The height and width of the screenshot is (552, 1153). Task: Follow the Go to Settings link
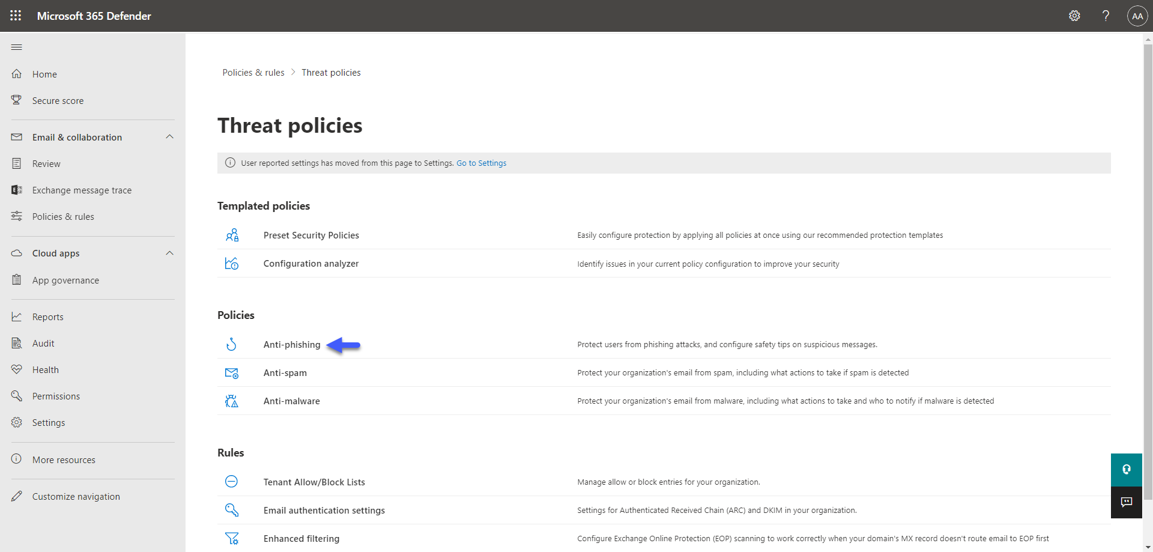coord(481,163)
